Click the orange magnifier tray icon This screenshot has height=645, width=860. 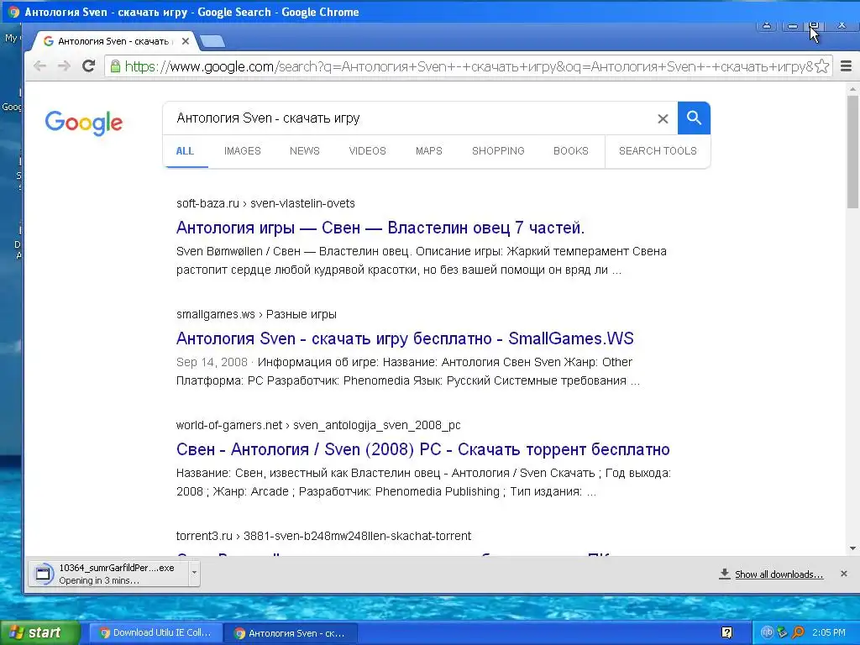point(799,633)
